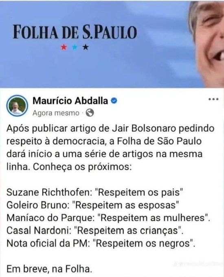Click the globe public audience icon
The height and width of the screenshot is (277, 224).
90,113
